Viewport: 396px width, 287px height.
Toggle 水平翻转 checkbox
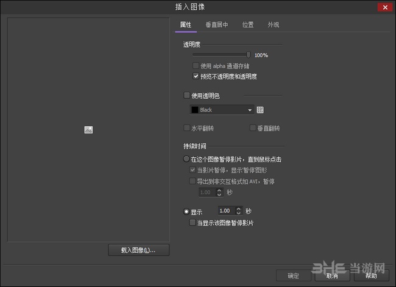tap(186, 128)
